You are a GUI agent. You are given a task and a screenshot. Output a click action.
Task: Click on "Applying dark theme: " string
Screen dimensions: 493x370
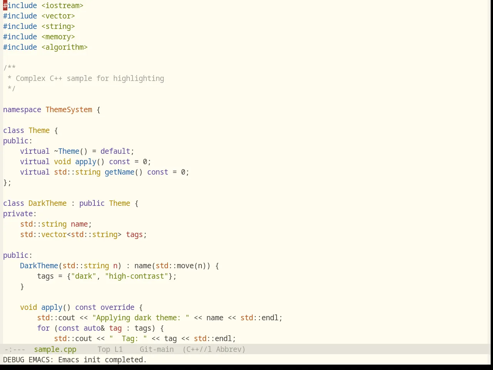(x=141, y=318)
